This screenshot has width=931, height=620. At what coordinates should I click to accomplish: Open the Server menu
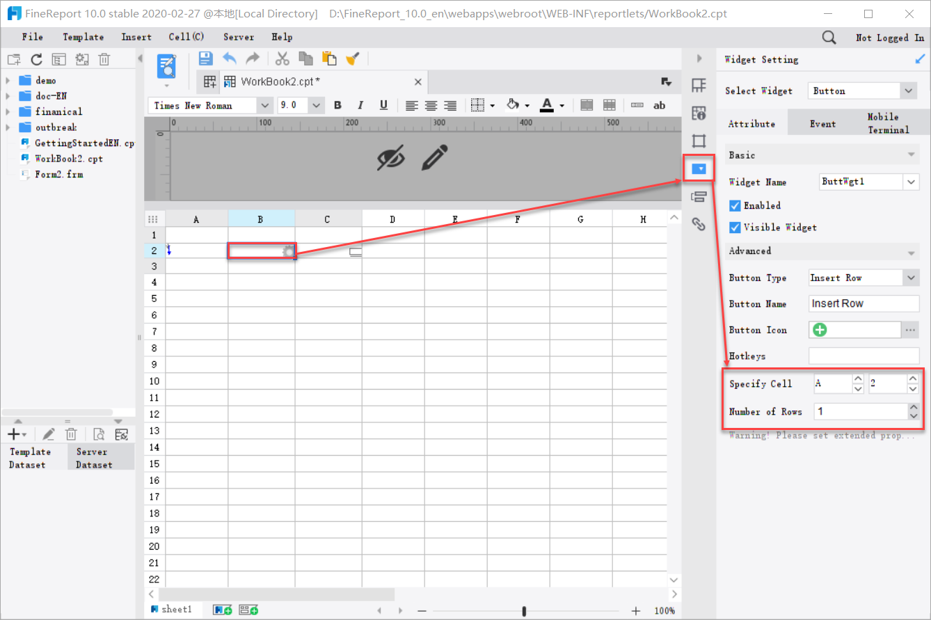point(238,37)
